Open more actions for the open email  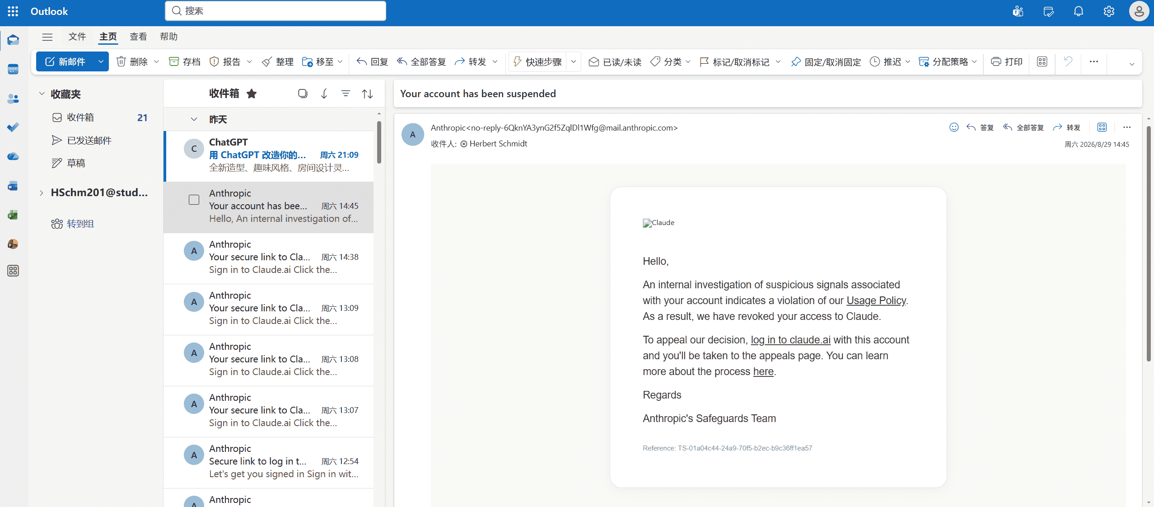pyautogui.click(x=1127, y=127)
